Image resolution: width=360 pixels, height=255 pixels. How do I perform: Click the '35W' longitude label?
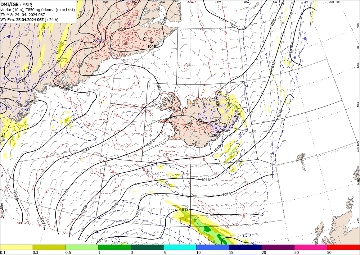(x=105, y=2)
